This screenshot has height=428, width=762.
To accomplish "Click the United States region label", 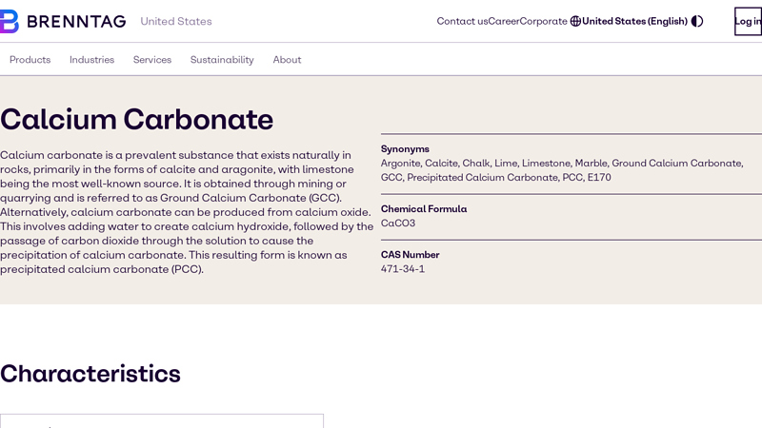I will pos(176,21).
